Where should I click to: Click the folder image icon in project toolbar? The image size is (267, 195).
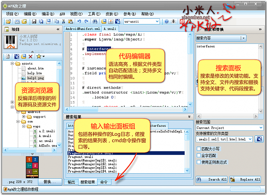[24, 56]
